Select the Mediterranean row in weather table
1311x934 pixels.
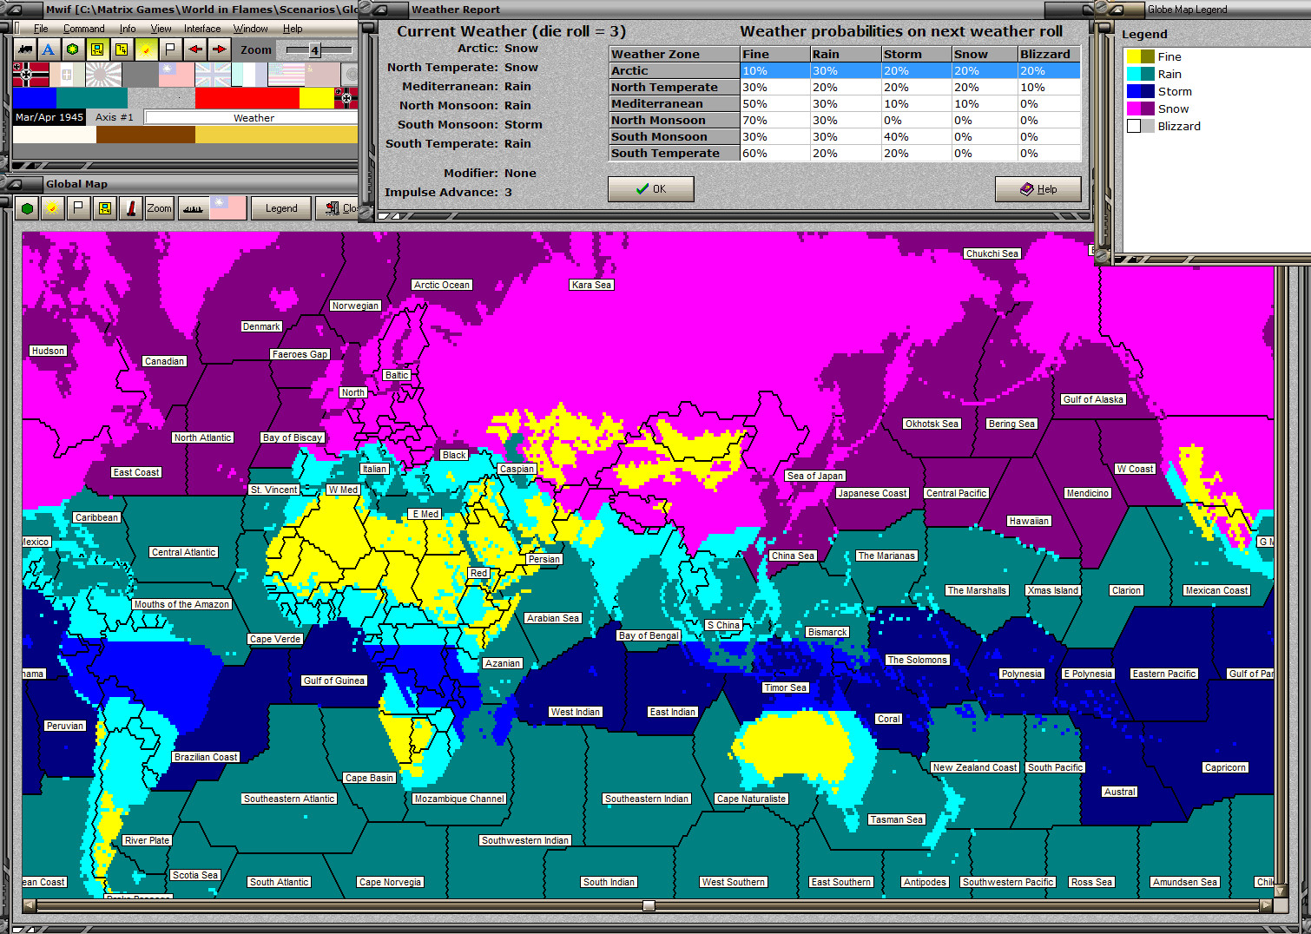(x=845, y=104)
